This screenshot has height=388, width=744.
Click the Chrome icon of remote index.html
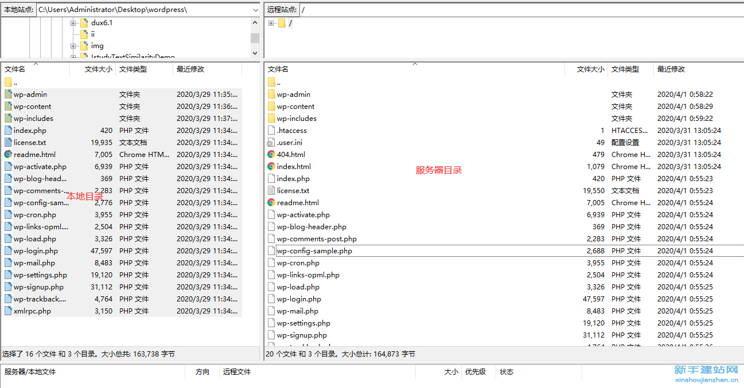(x=271, y=166)
